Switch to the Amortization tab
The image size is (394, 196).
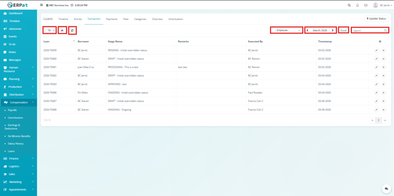[x=176, y=19]
